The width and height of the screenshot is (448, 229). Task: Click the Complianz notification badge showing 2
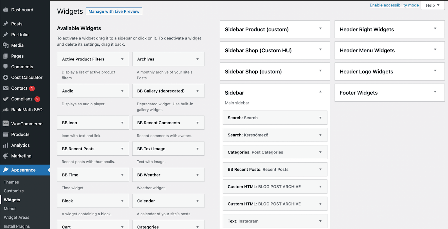(x=37, y=99)
